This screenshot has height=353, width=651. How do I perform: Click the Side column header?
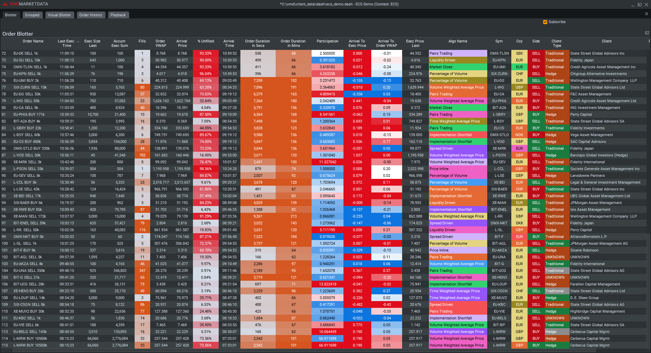tap(536, 41)
